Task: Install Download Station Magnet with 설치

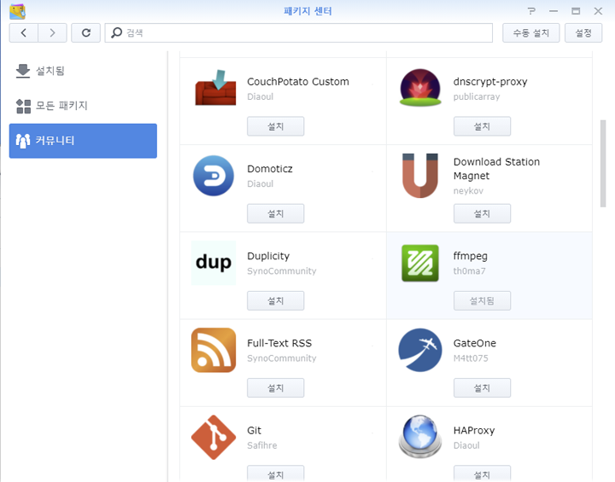Action: click(482, 213)
